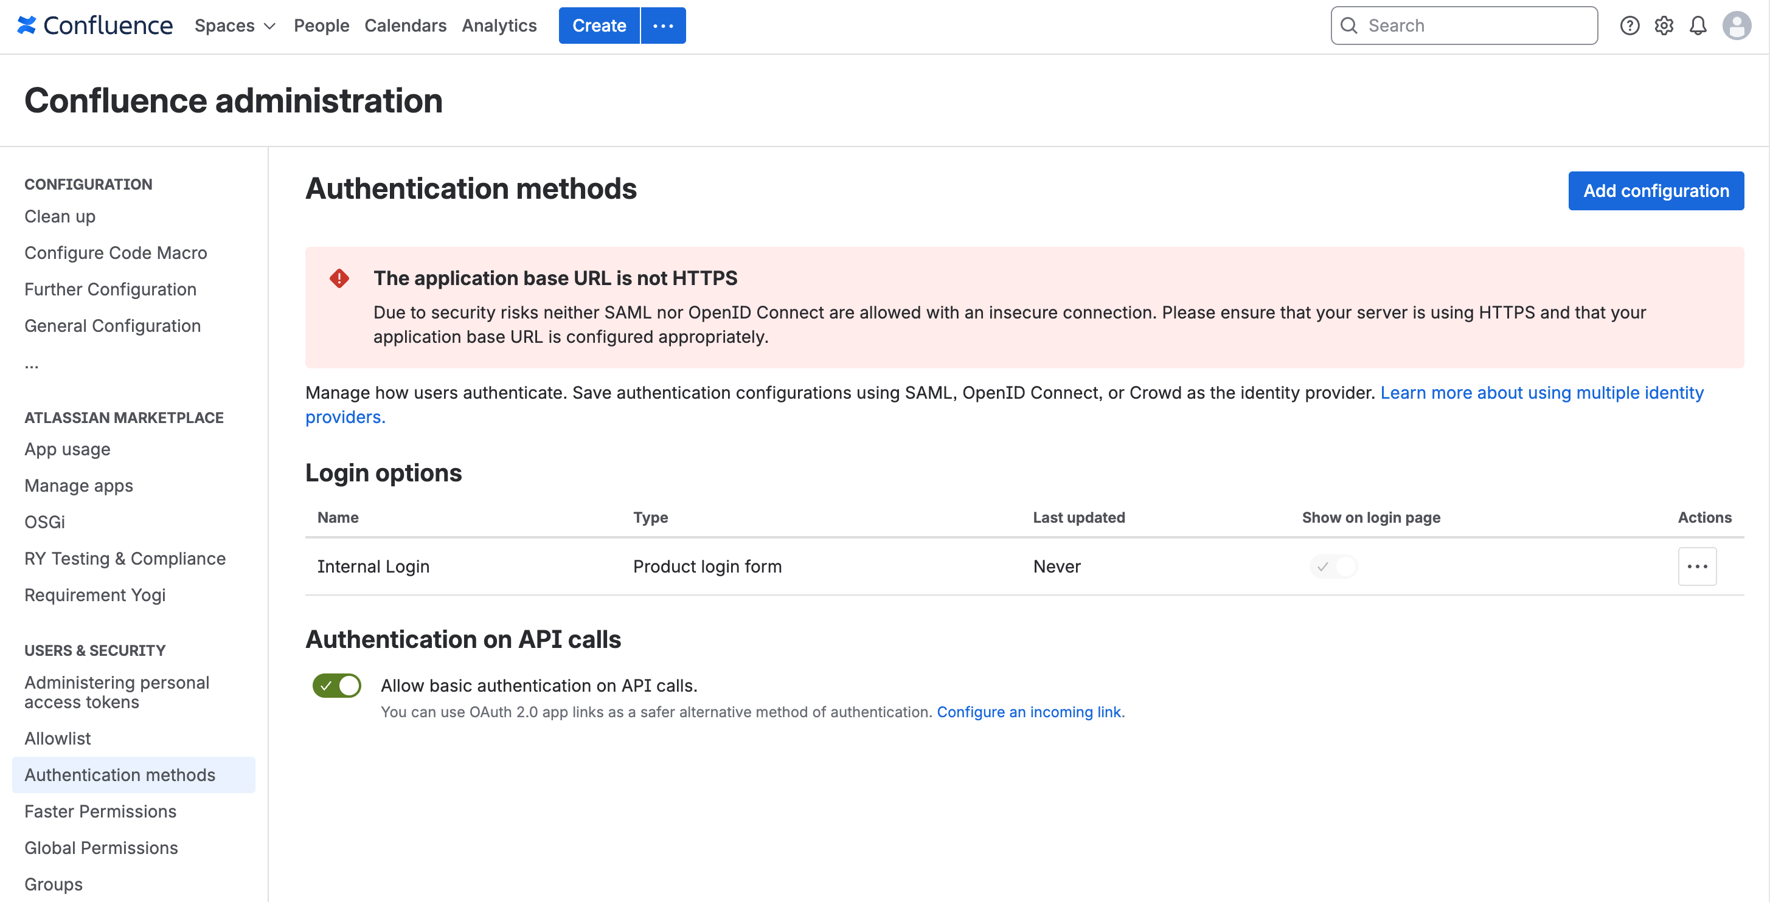
Task: Expand more Configuration items ellipsis
Action: [32, 365]
